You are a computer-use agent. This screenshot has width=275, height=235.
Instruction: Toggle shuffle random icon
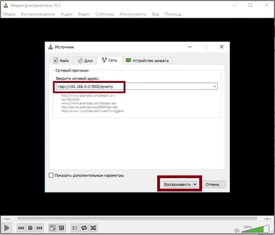click(93, 228)
